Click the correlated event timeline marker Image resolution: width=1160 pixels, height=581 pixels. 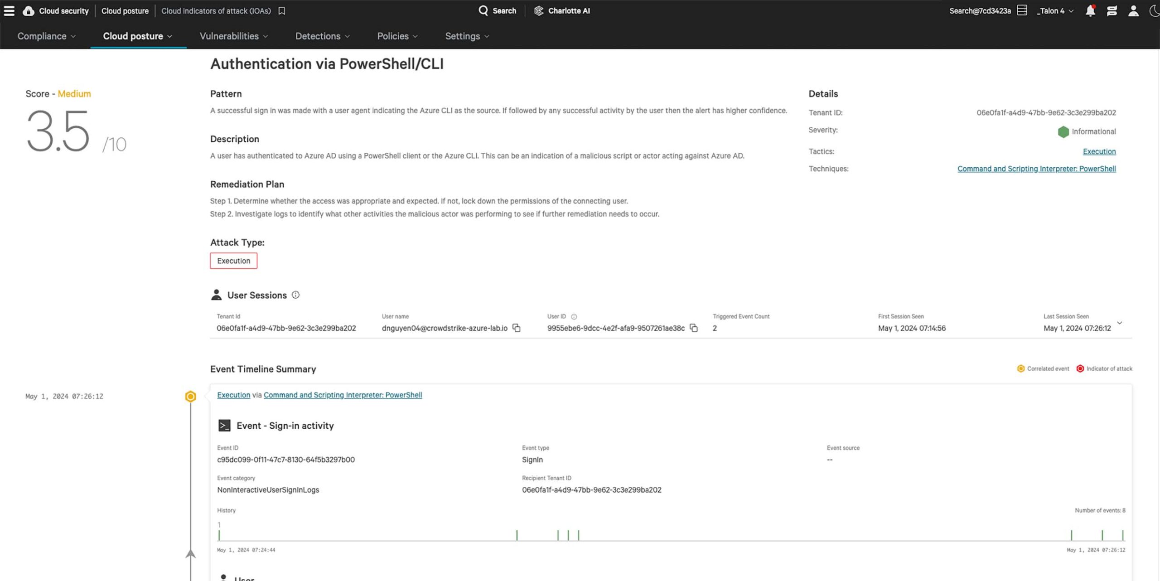pos(190,397)
